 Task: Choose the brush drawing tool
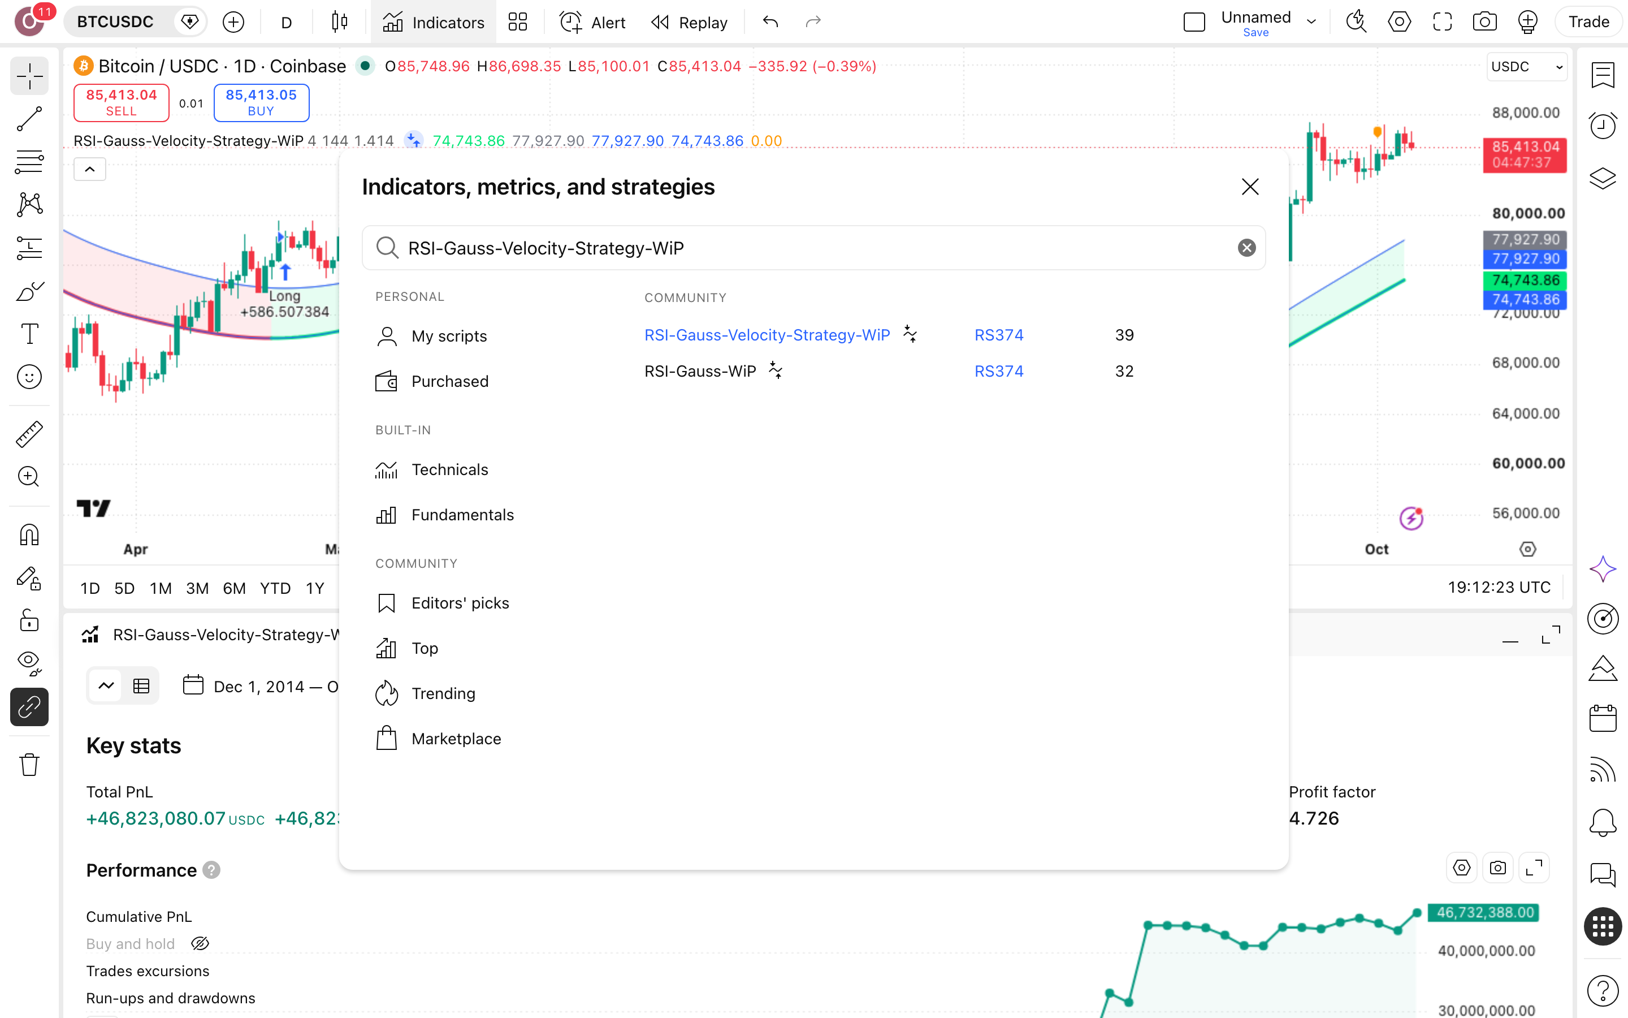(x=29, y=291)
